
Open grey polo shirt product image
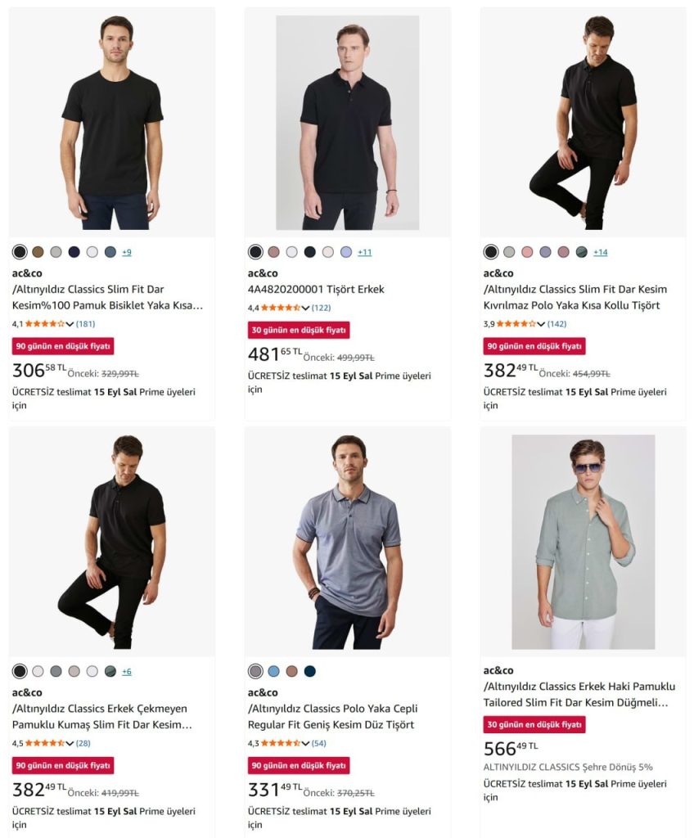(x=348, y=542)
